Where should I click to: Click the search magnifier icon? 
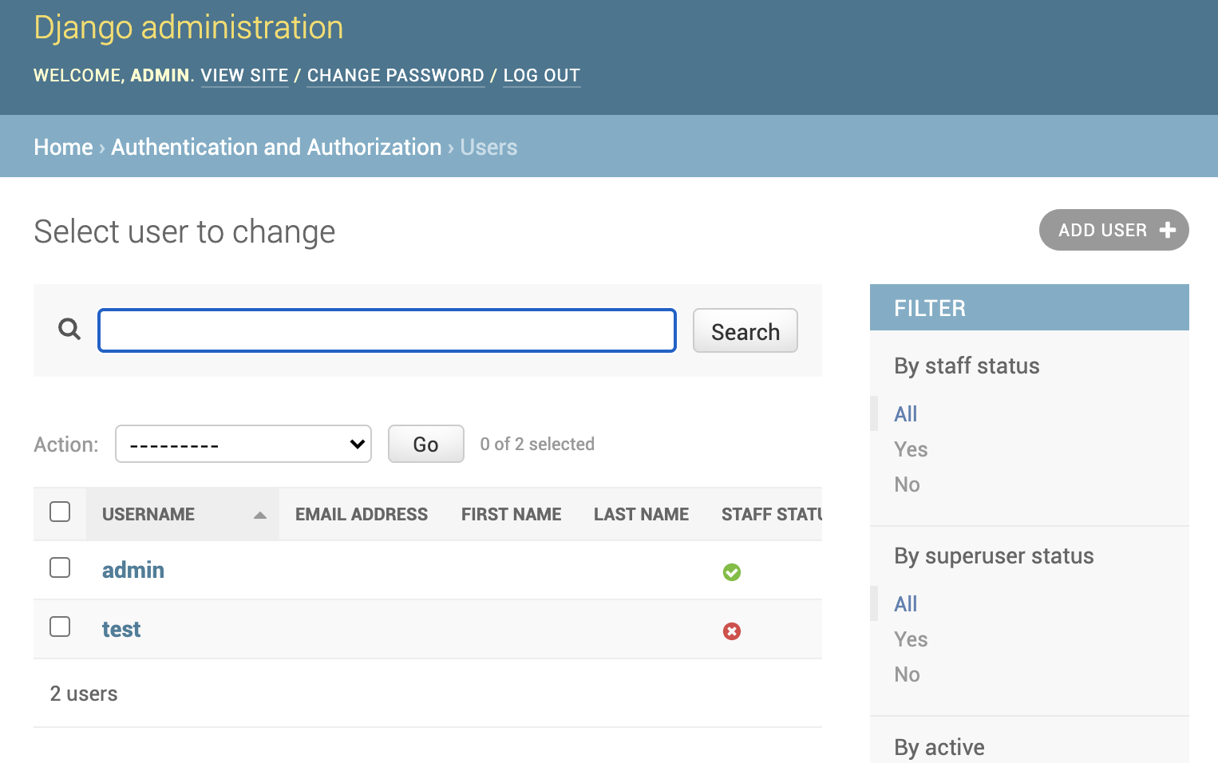[69, 329]
